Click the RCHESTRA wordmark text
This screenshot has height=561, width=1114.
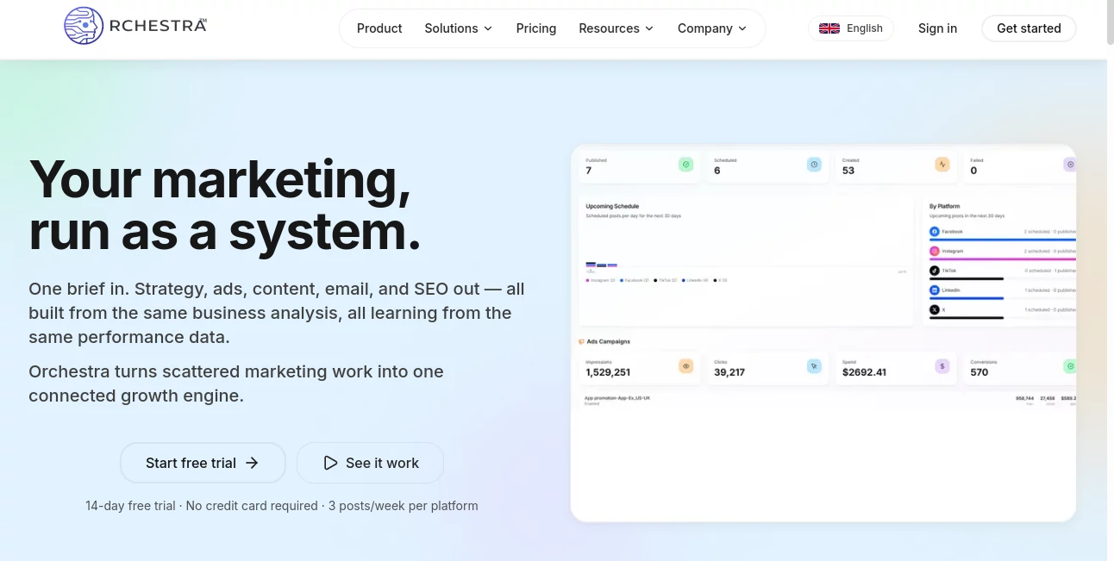(158, 26)
